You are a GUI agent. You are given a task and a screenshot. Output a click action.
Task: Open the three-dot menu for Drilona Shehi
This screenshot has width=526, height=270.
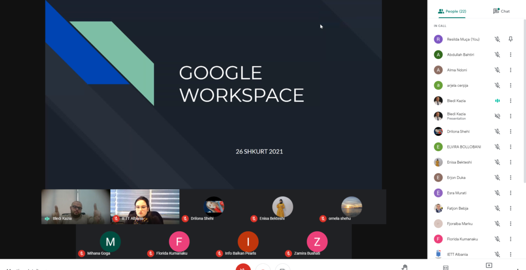pos(510,131)
